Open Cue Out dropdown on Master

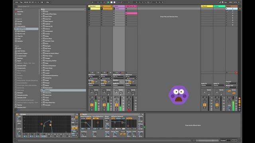click(231, 83)
